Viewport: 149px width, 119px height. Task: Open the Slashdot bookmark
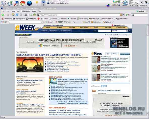[72, 19]
